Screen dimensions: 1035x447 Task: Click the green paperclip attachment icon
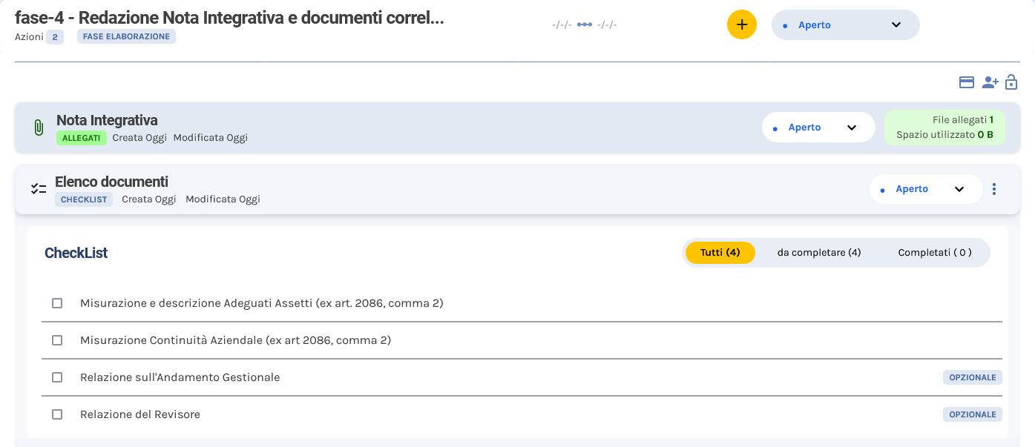click(39, 128)
